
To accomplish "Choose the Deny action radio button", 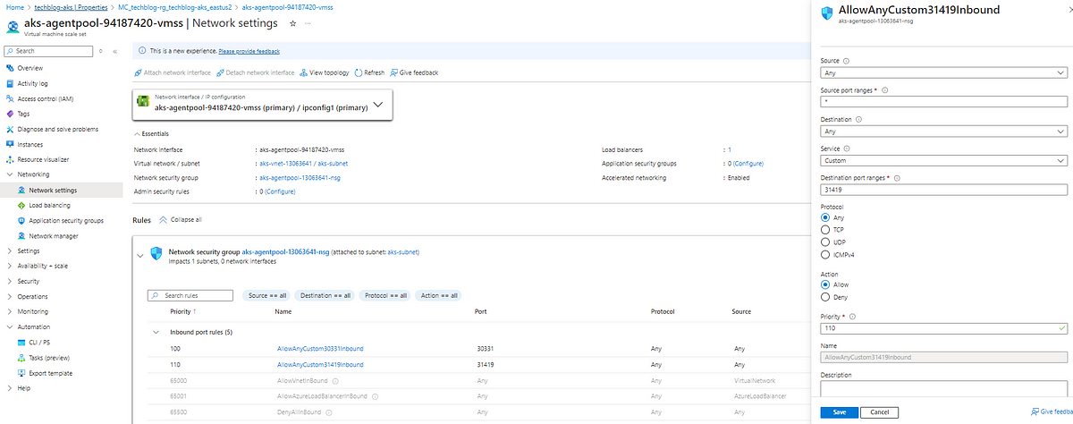I will pos(824,297).
